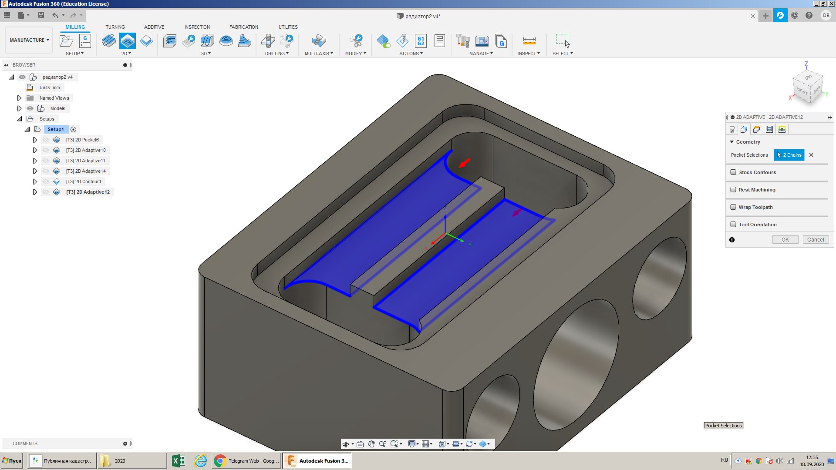
Task: Click the Setup Sheet icon
Action: coord(439,41)
